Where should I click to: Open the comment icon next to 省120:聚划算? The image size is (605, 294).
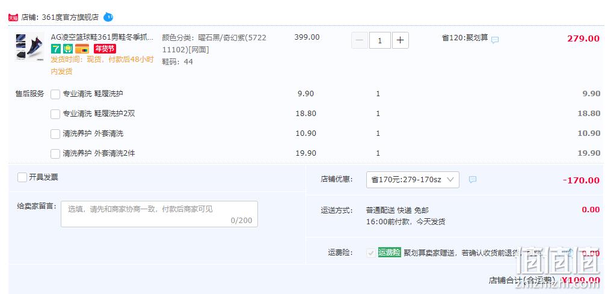coord(495,40)
